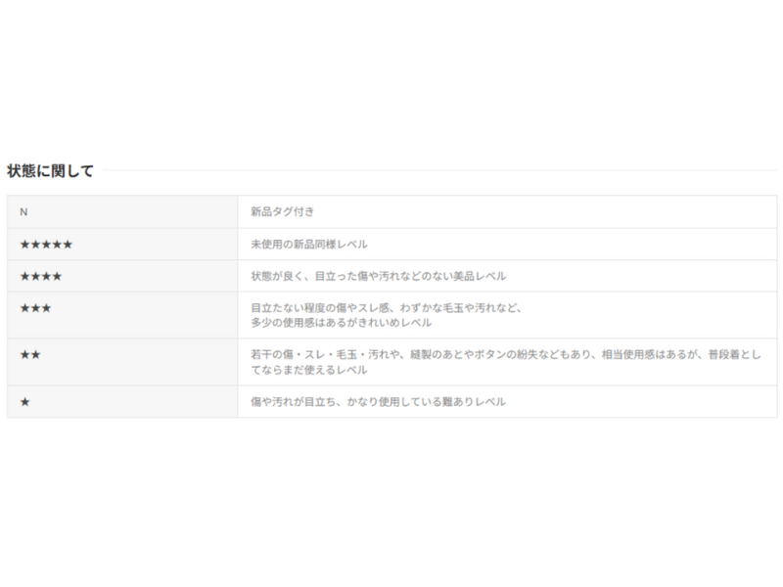Click the first star in the five-star row
783x587 pixels.
23,244
